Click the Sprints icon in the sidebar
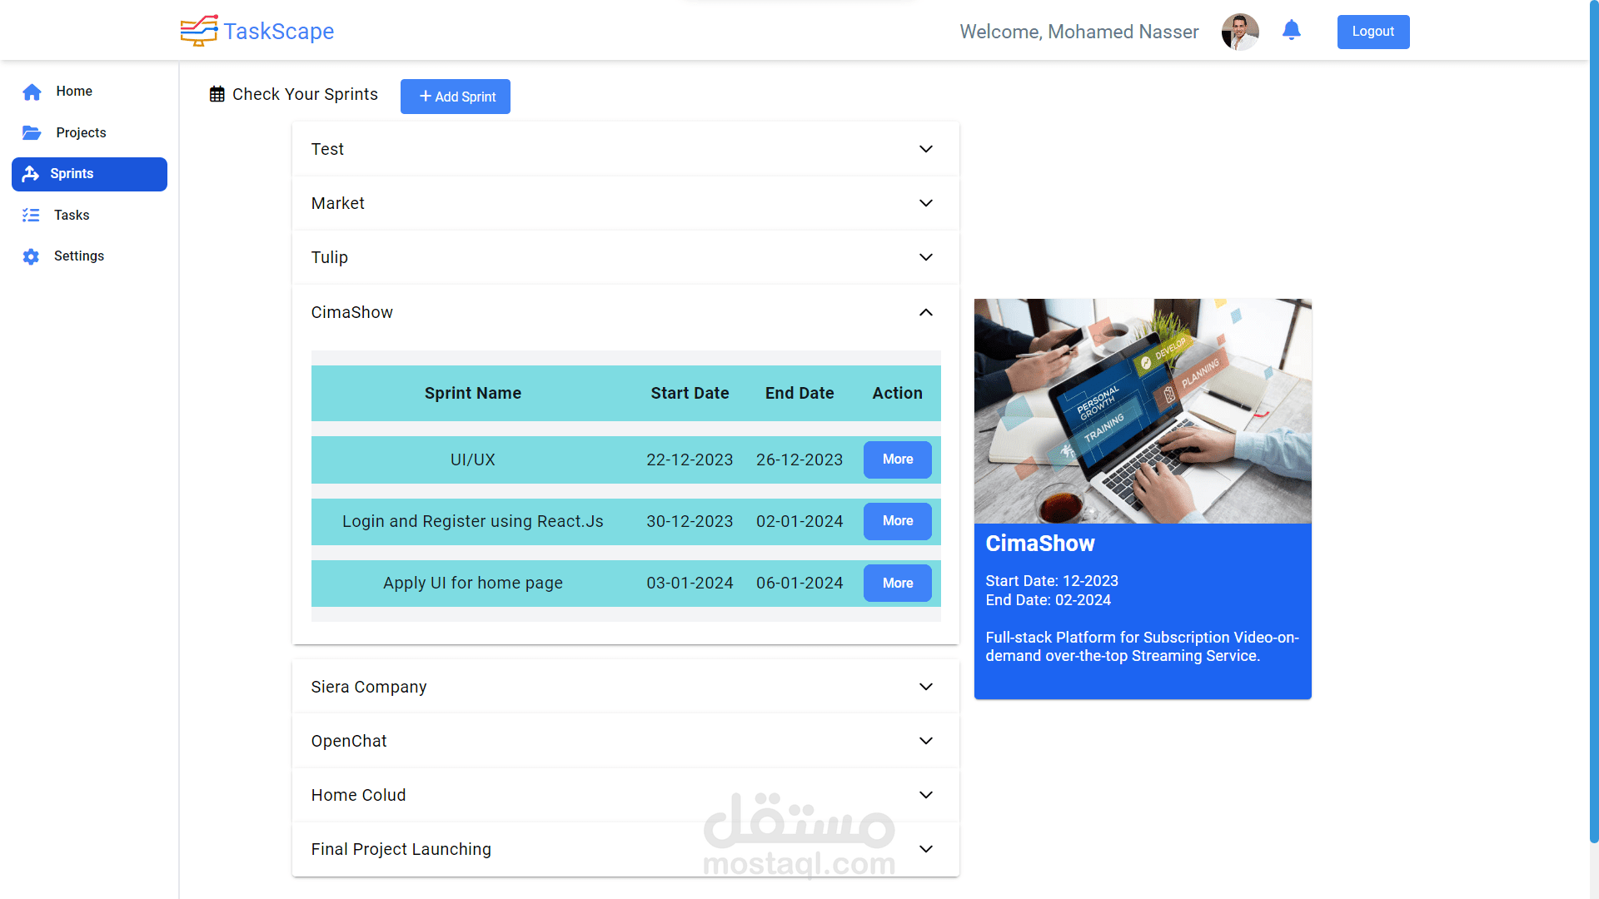Screen dimensions: 1599x899 [32, 173]
